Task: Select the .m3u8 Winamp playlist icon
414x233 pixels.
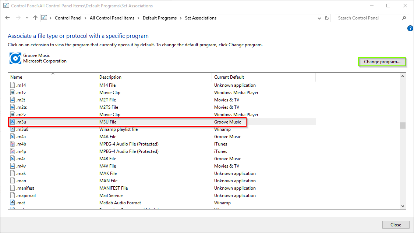Action: tap(13, 129)
